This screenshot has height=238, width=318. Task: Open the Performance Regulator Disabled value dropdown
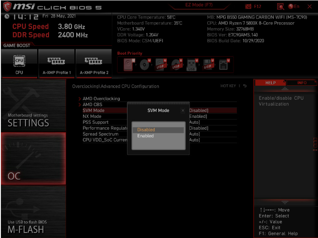click(199, 128)
